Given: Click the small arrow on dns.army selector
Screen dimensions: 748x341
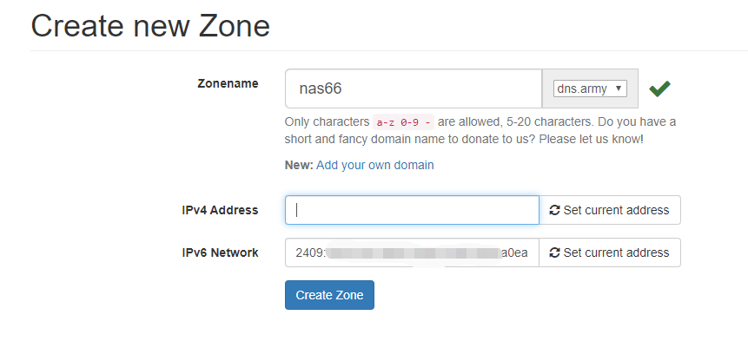Looking at the screenshot, I should [619, 89].
